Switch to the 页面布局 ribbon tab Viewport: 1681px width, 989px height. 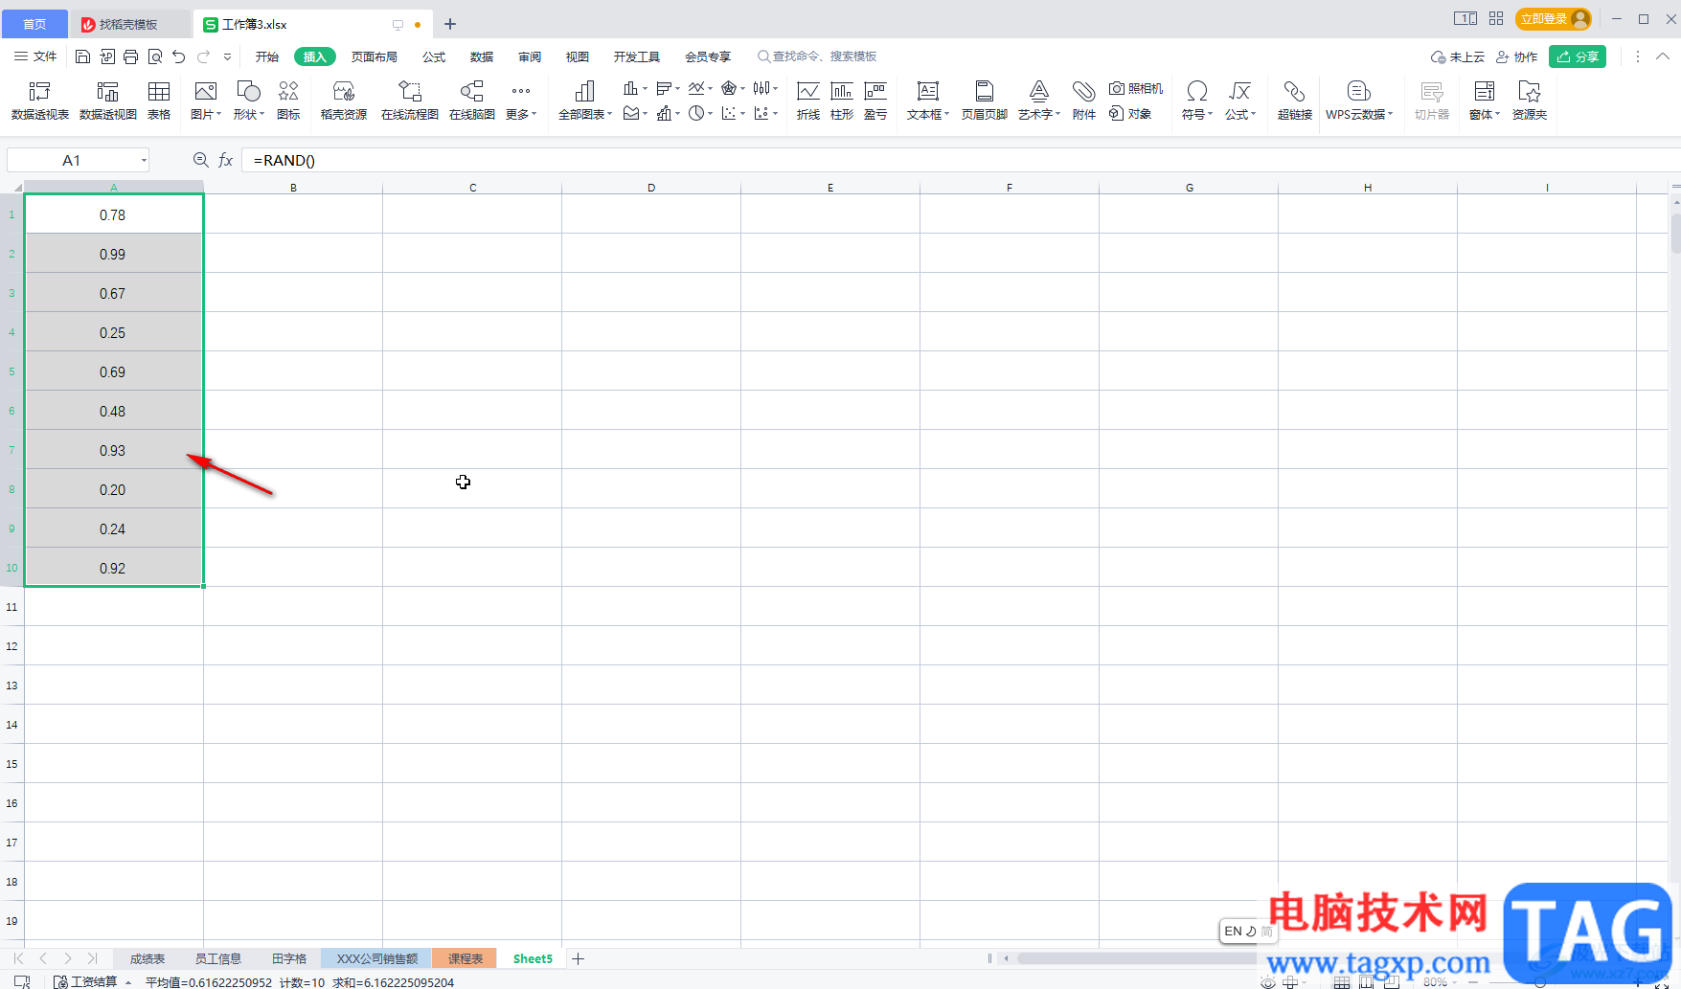point(375,56)
